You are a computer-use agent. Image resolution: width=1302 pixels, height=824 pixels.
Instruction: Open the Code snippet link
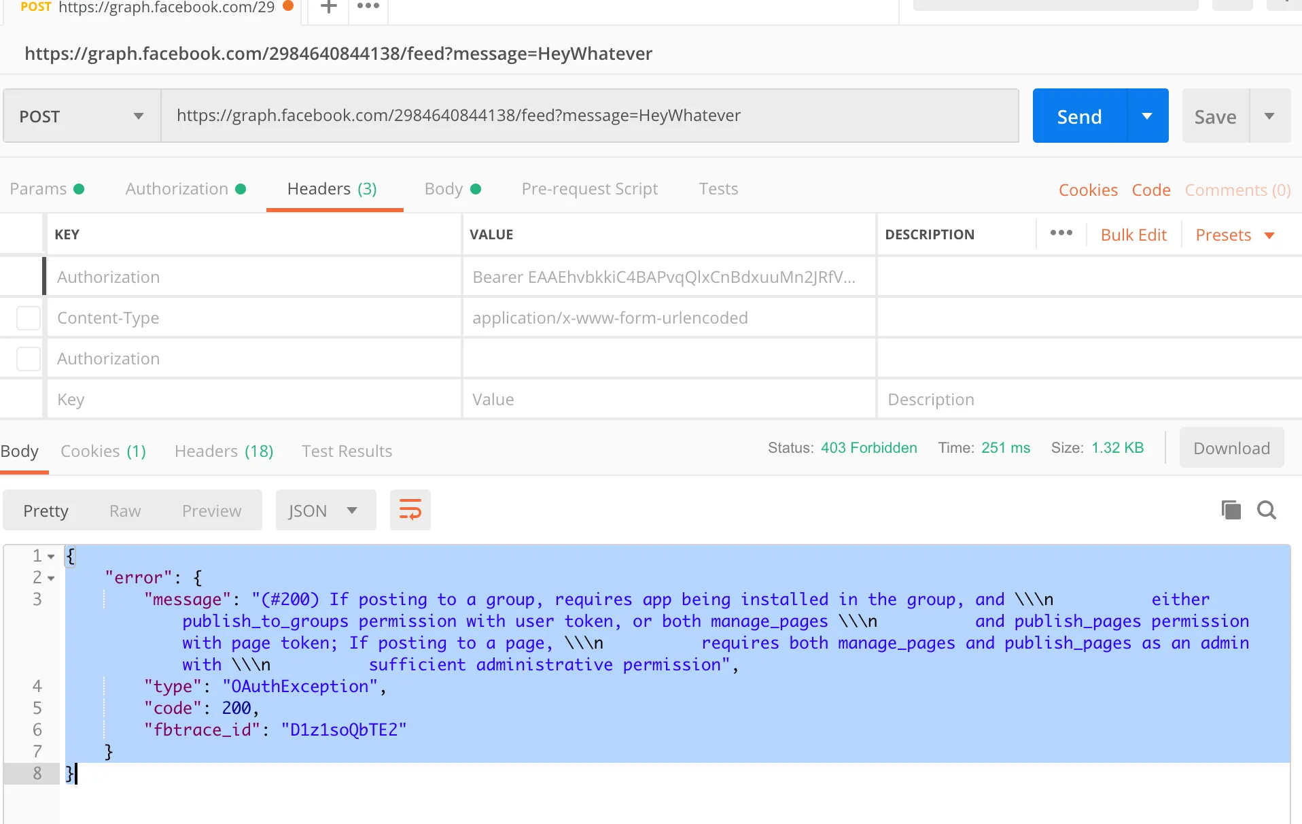tap(1151, 190)
